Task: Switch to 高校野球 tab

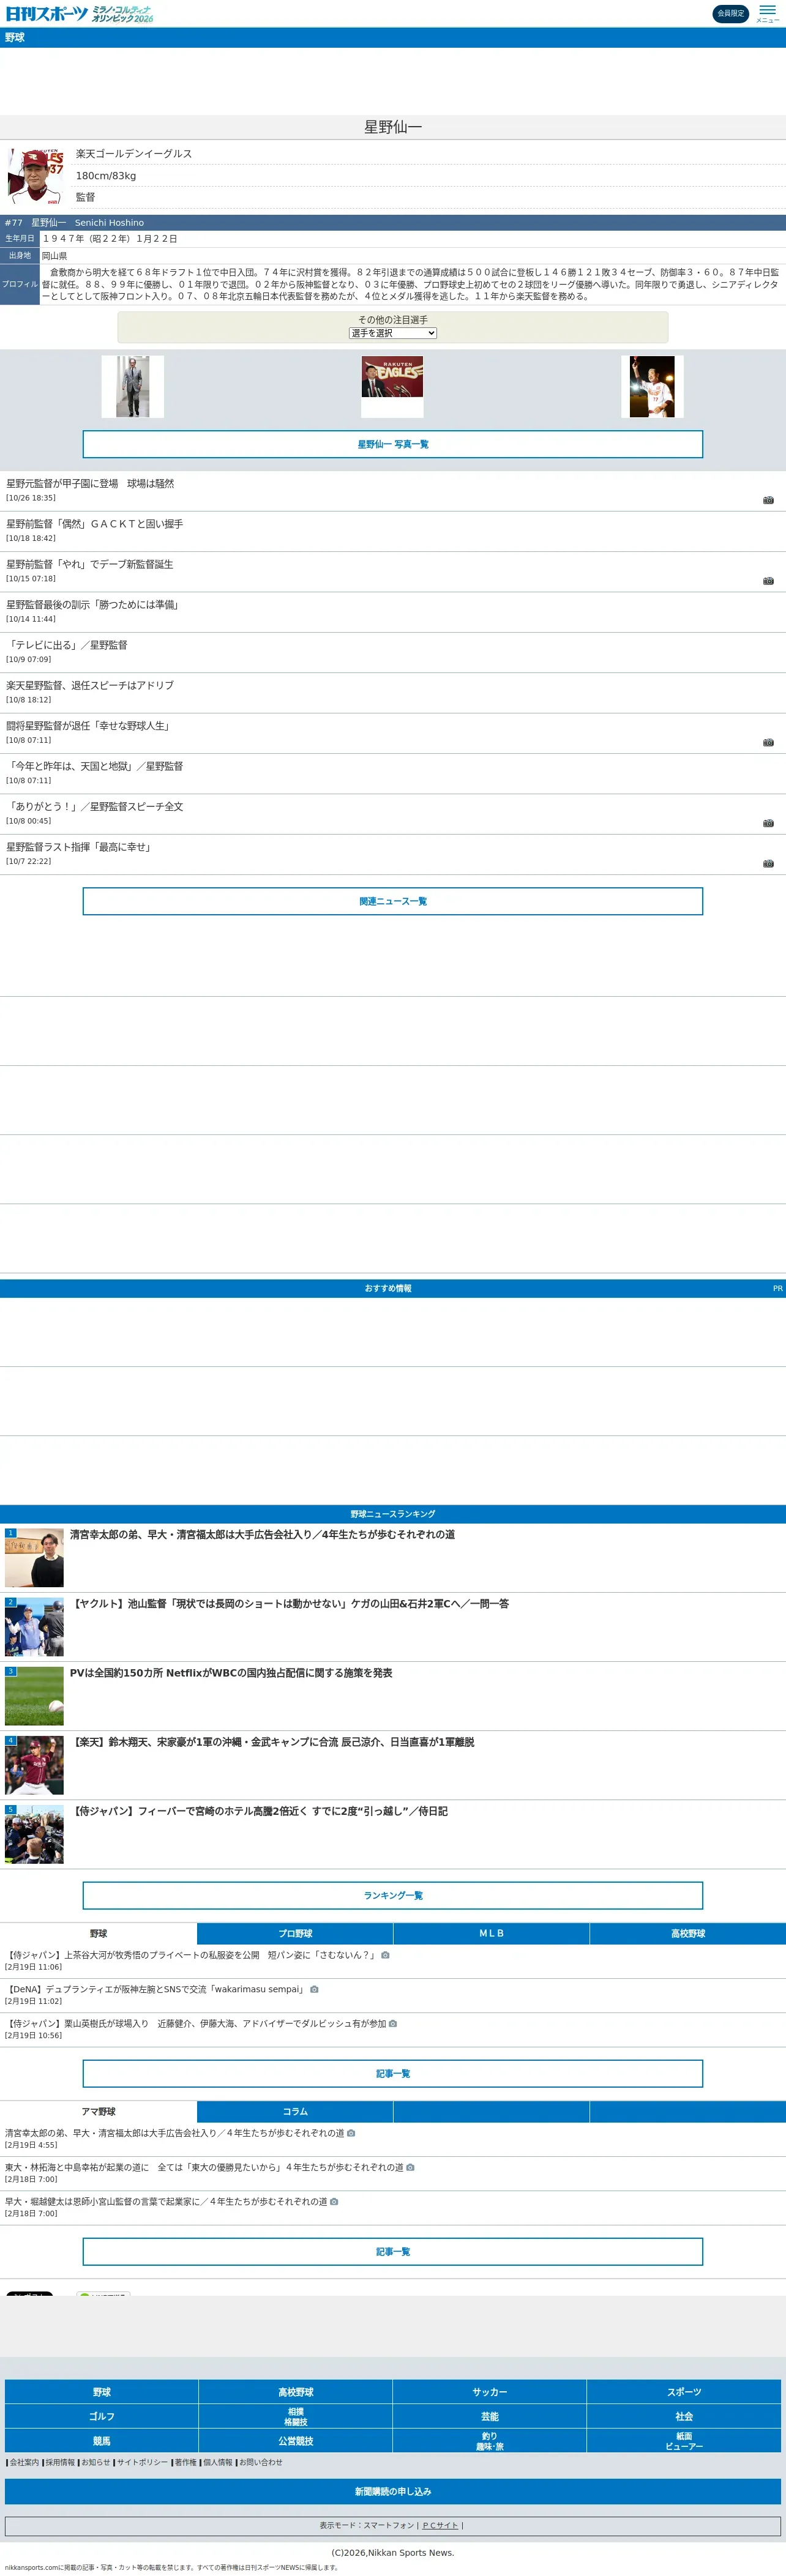Action: tap(688, 1933)
